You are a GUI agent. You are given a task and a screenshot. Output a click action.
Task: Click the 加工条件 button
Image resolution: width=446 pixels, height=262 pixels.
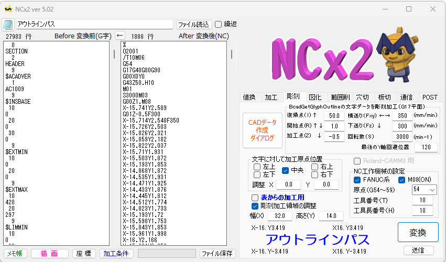(x=116, y=254)
